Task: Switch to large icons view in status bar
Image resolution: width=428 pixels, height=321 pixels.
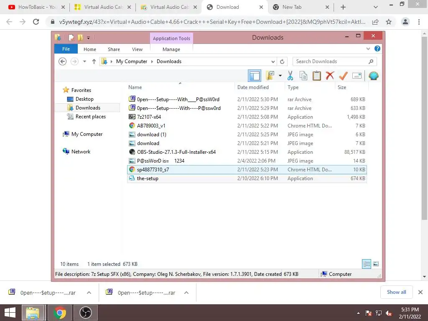Action: 376,264
